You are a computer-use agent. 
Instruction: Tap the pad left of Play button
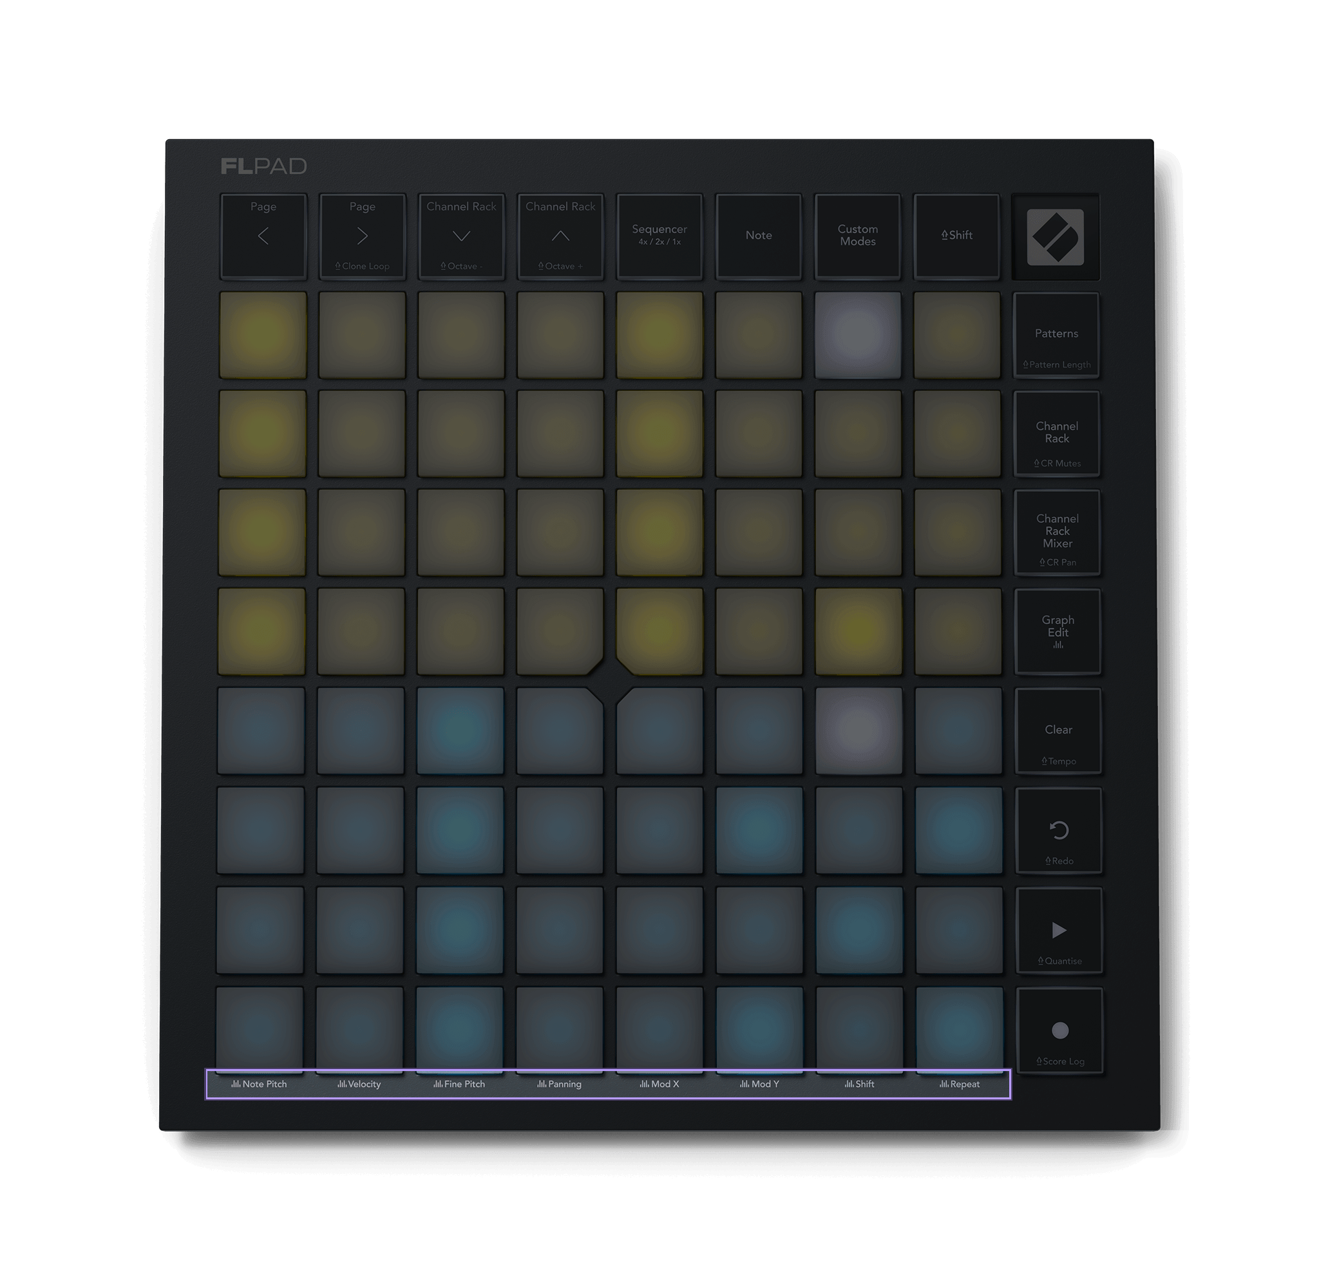(x=959, y=930)
